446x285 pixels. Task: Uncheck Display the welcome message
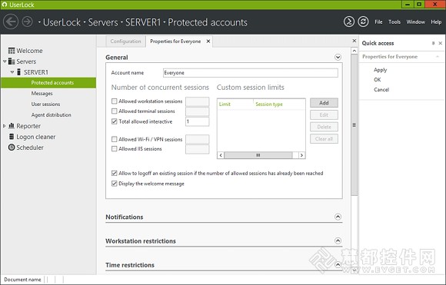[x=115, y=184]
